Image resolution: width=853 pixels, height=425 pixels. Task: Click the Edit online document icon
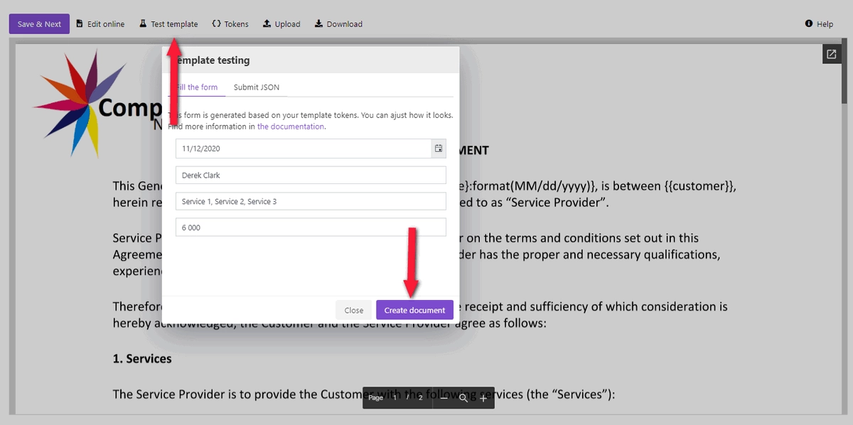[80, 24]
